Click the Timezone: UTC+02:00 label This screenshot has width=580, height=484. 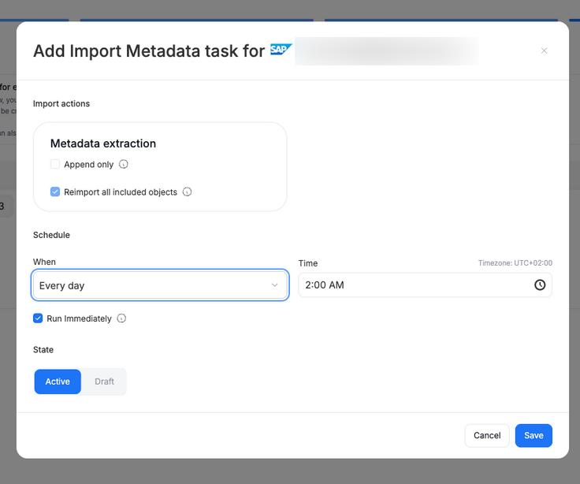515,263
